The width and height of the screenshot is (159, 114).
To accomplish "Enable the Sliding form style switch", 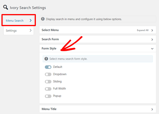I will coord(48,82).
